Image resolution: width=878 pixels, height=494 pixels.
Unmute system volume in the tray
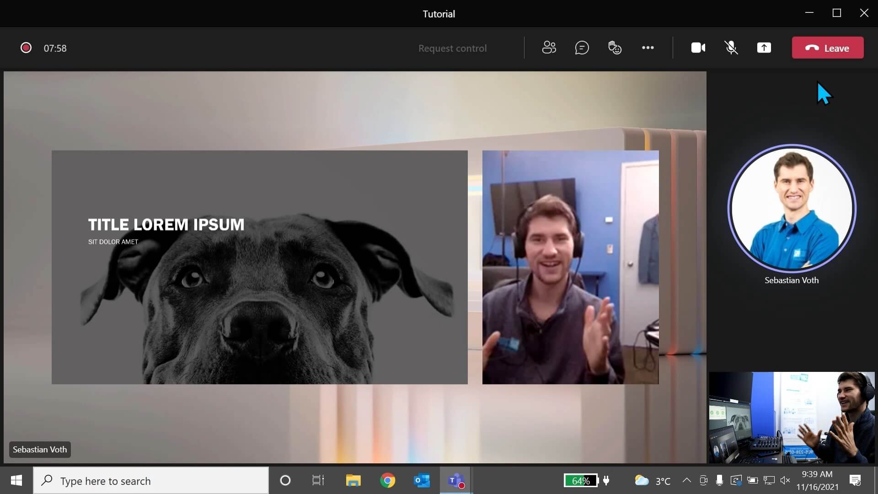click(x=785, y=480)
